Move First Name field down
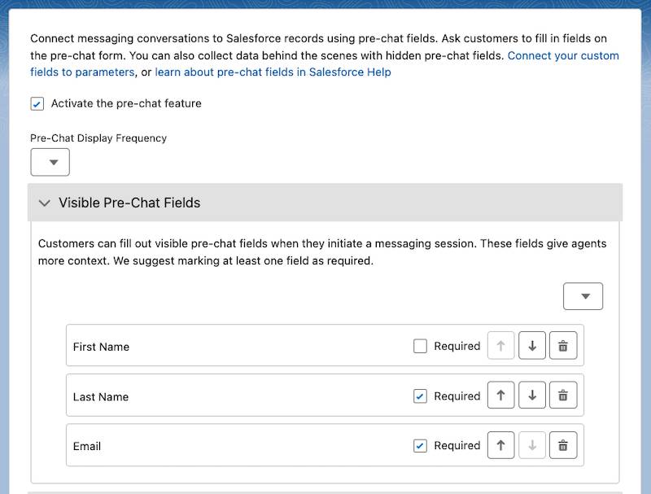 pyautogui.click(x=532, y=345)
